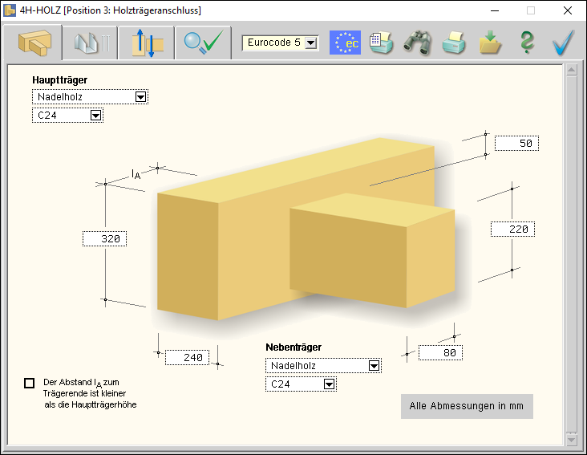This screenshot has height=455, width=587.
Task: Click the secondary beam width field 80
Action: (x=440, y=352)
